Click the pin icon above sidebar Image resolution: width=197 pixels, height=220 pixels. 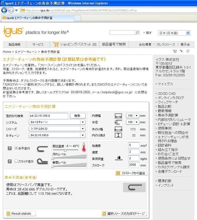182,51
